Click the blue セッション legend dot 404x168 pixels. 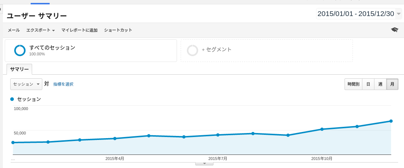[12, 99]
